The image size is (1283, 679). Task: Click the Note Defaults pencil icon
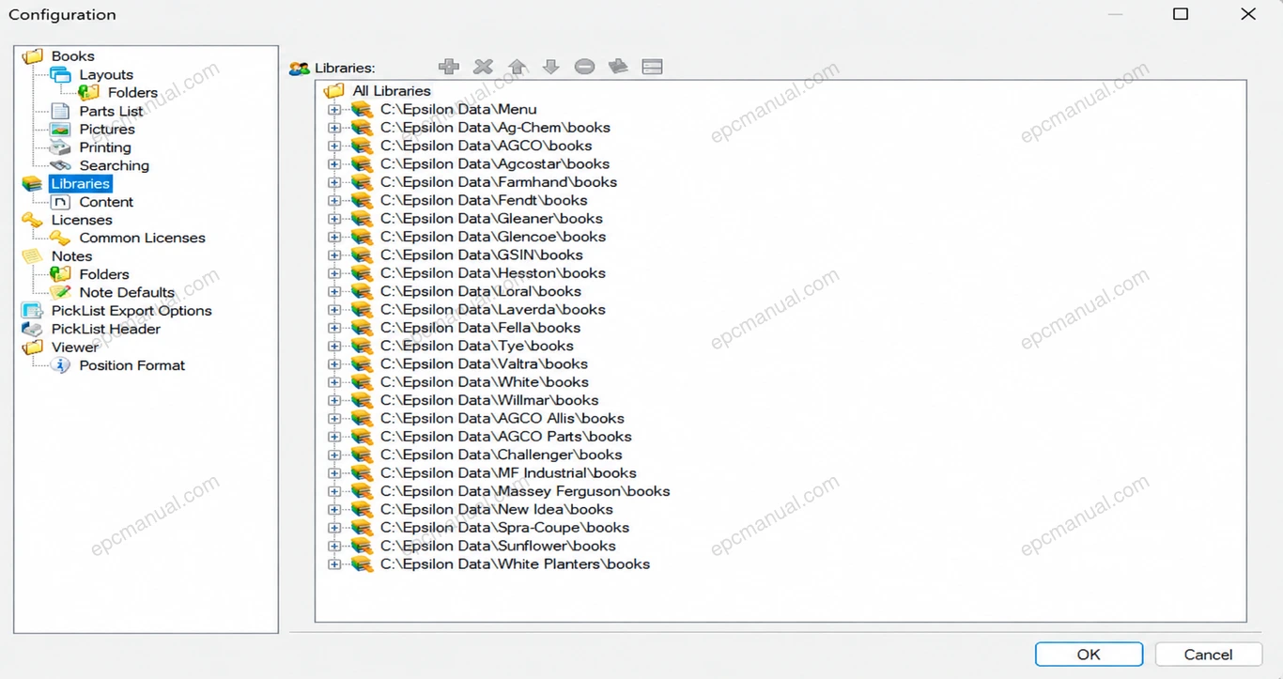coord(60,292)
